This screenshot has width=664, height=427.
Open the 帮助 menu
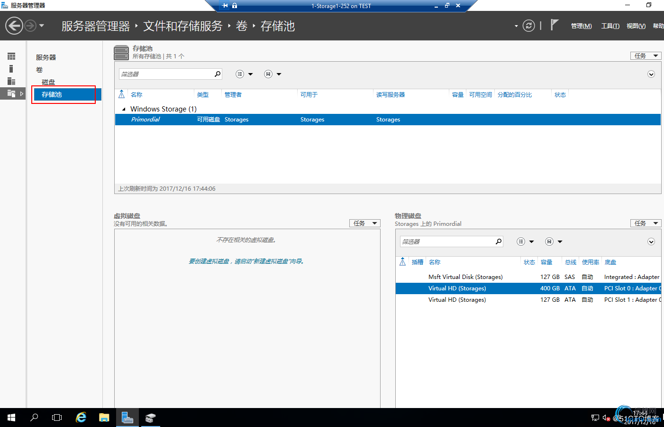tap(658, 26)
